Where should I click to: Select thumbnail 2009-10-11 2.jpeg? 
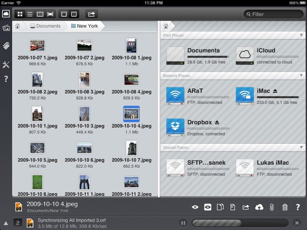131,182
